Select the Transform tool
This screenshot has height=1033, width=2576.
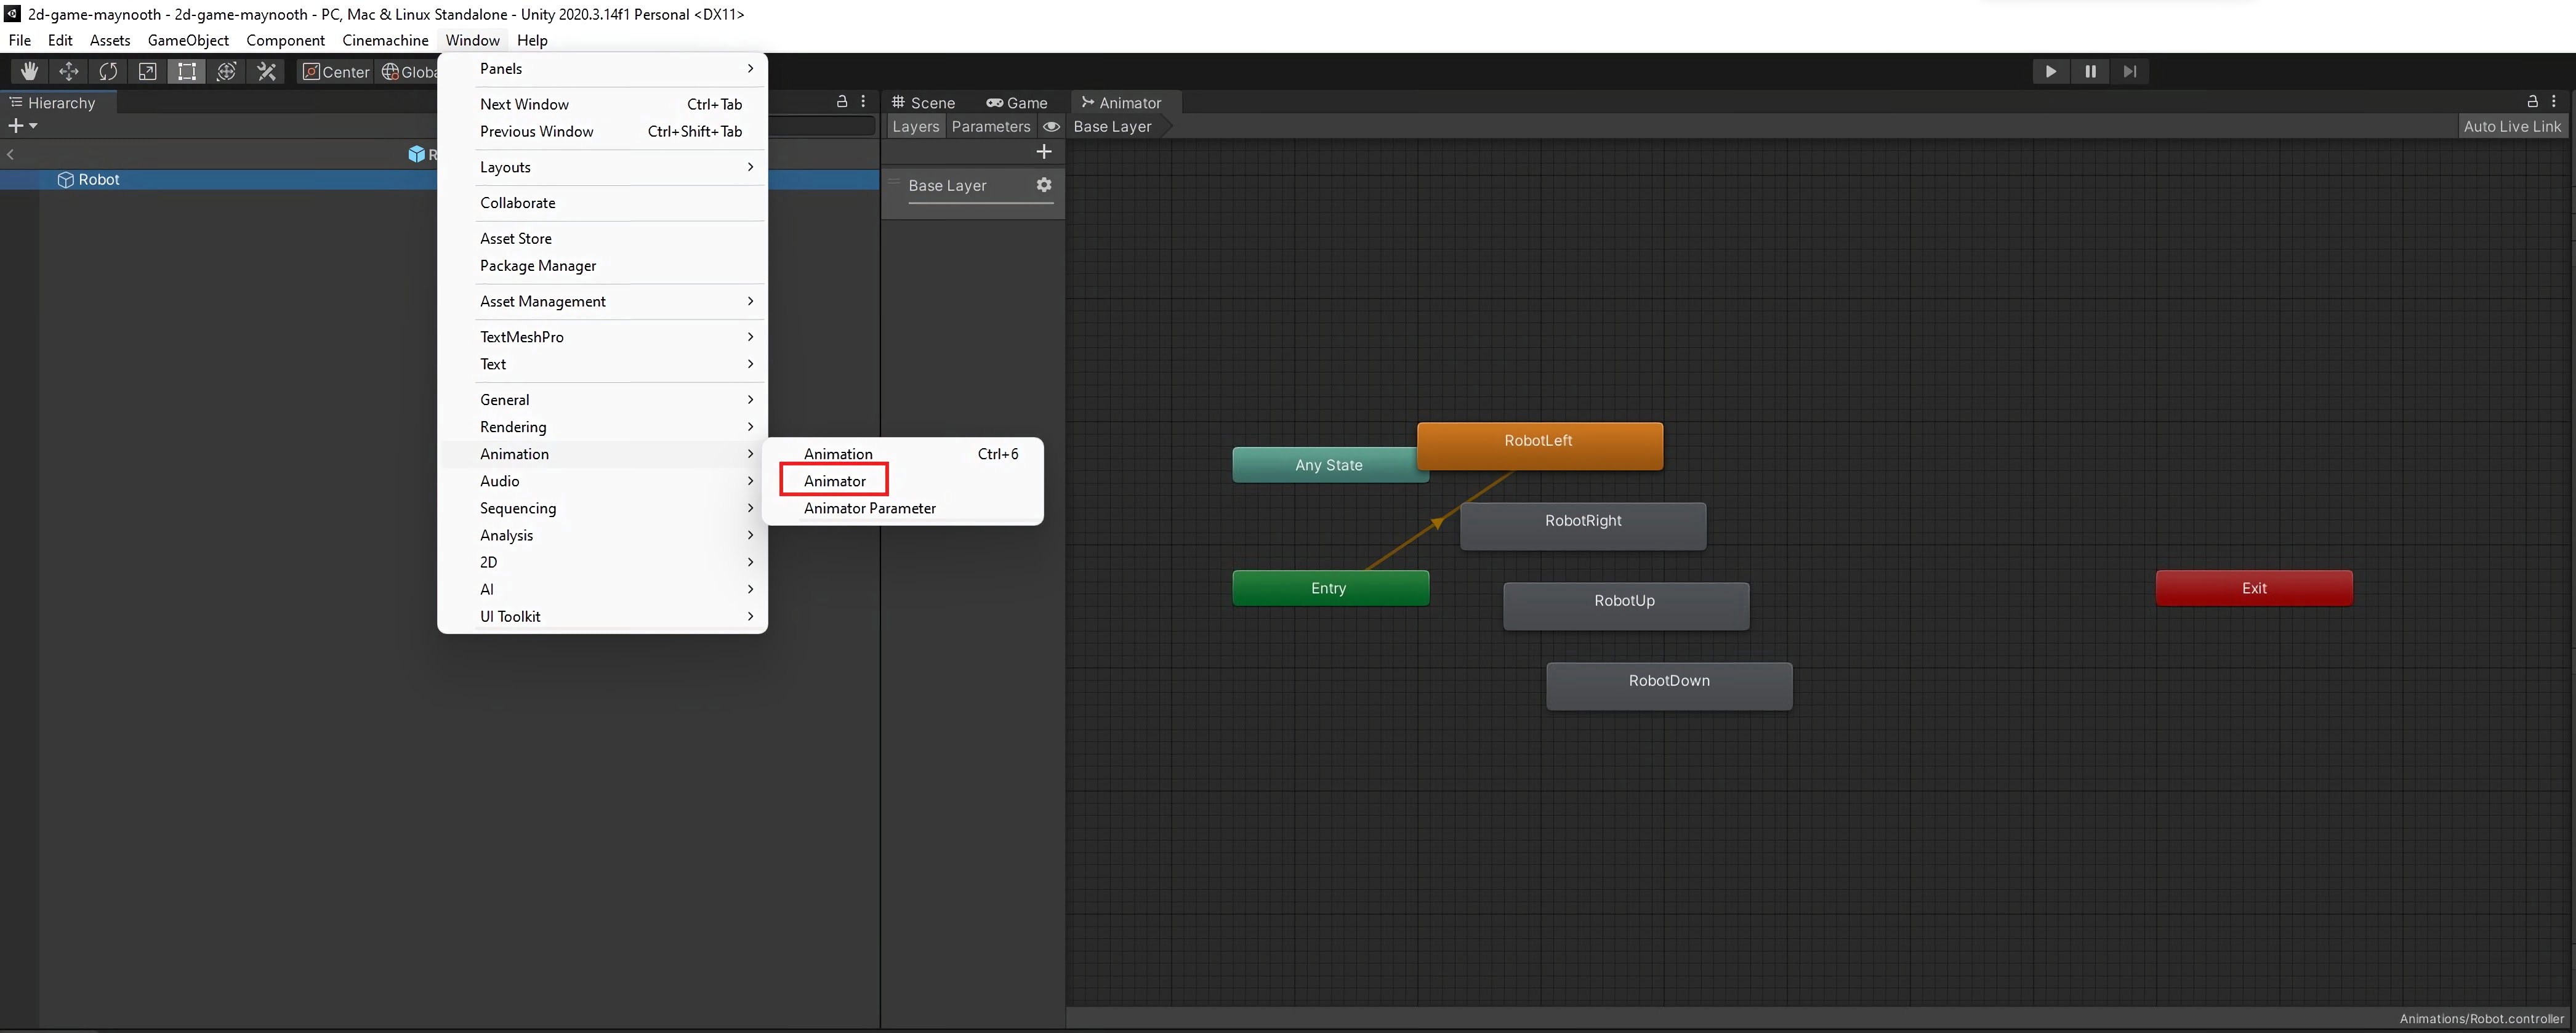click(x=226, y=71)
